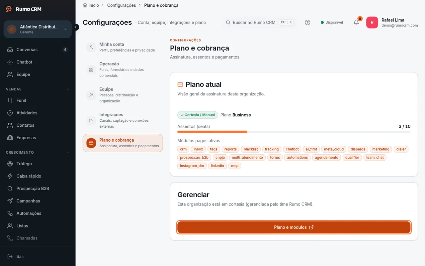Click the Prospecção B2B search icon
Screen dimensions: 425x266
click(x=10, y=189)
